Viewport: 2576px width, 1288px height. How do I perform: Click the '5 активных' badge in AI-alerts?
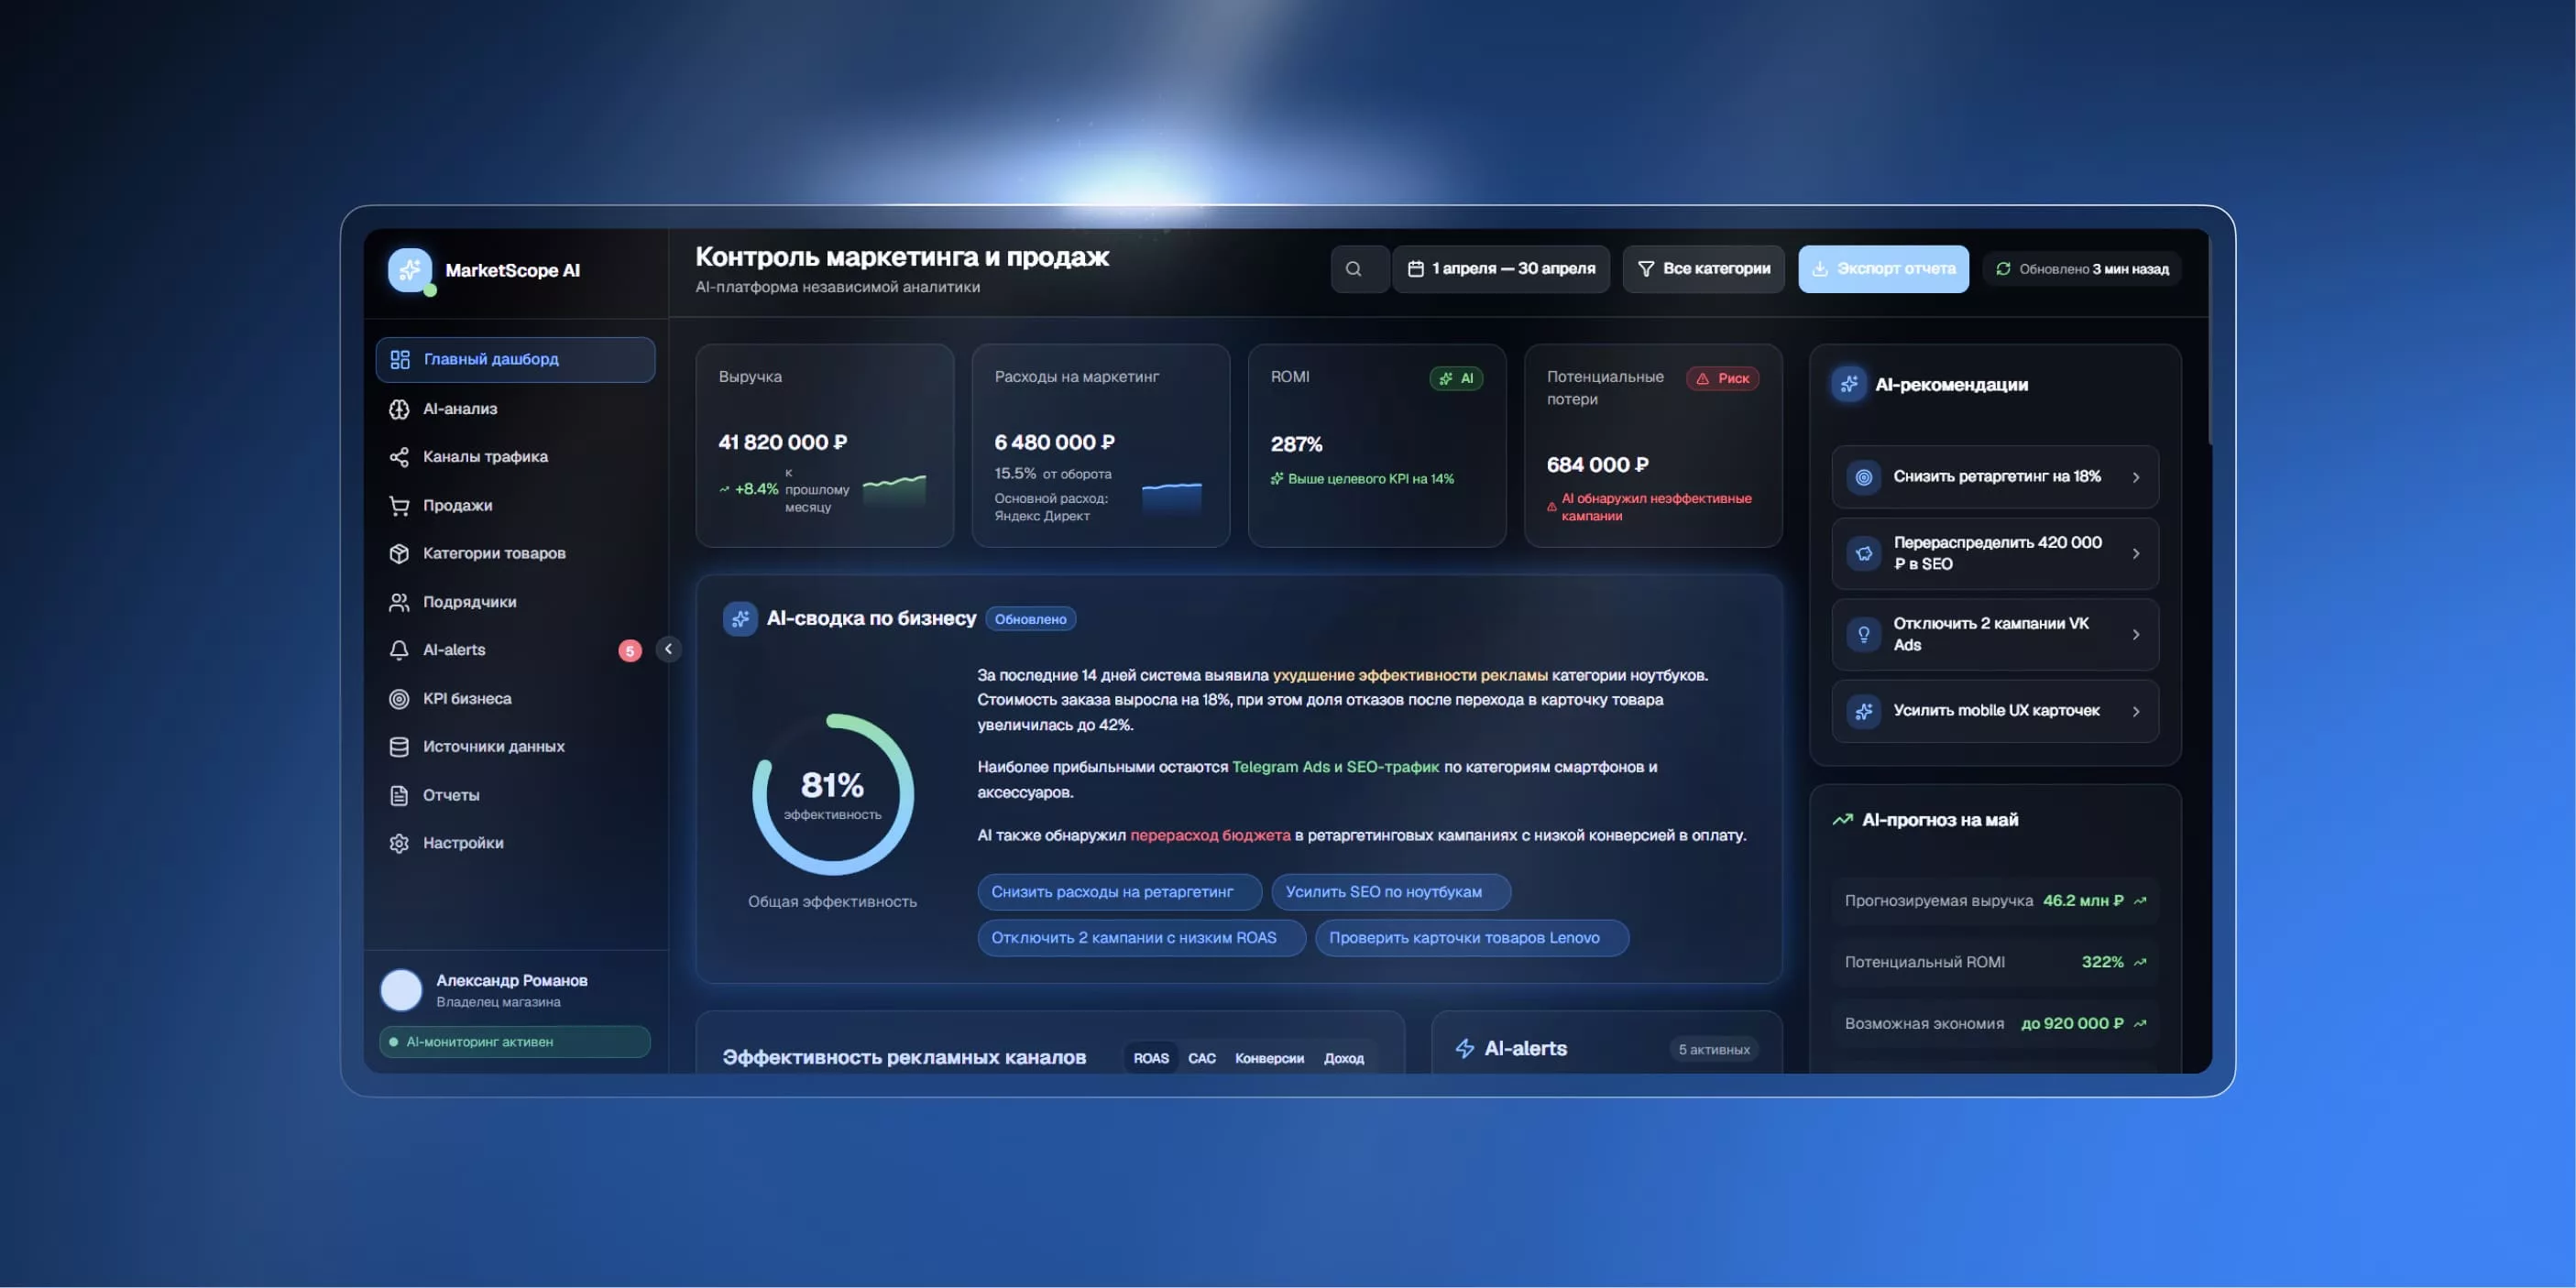click(x=1714, y=1049)
